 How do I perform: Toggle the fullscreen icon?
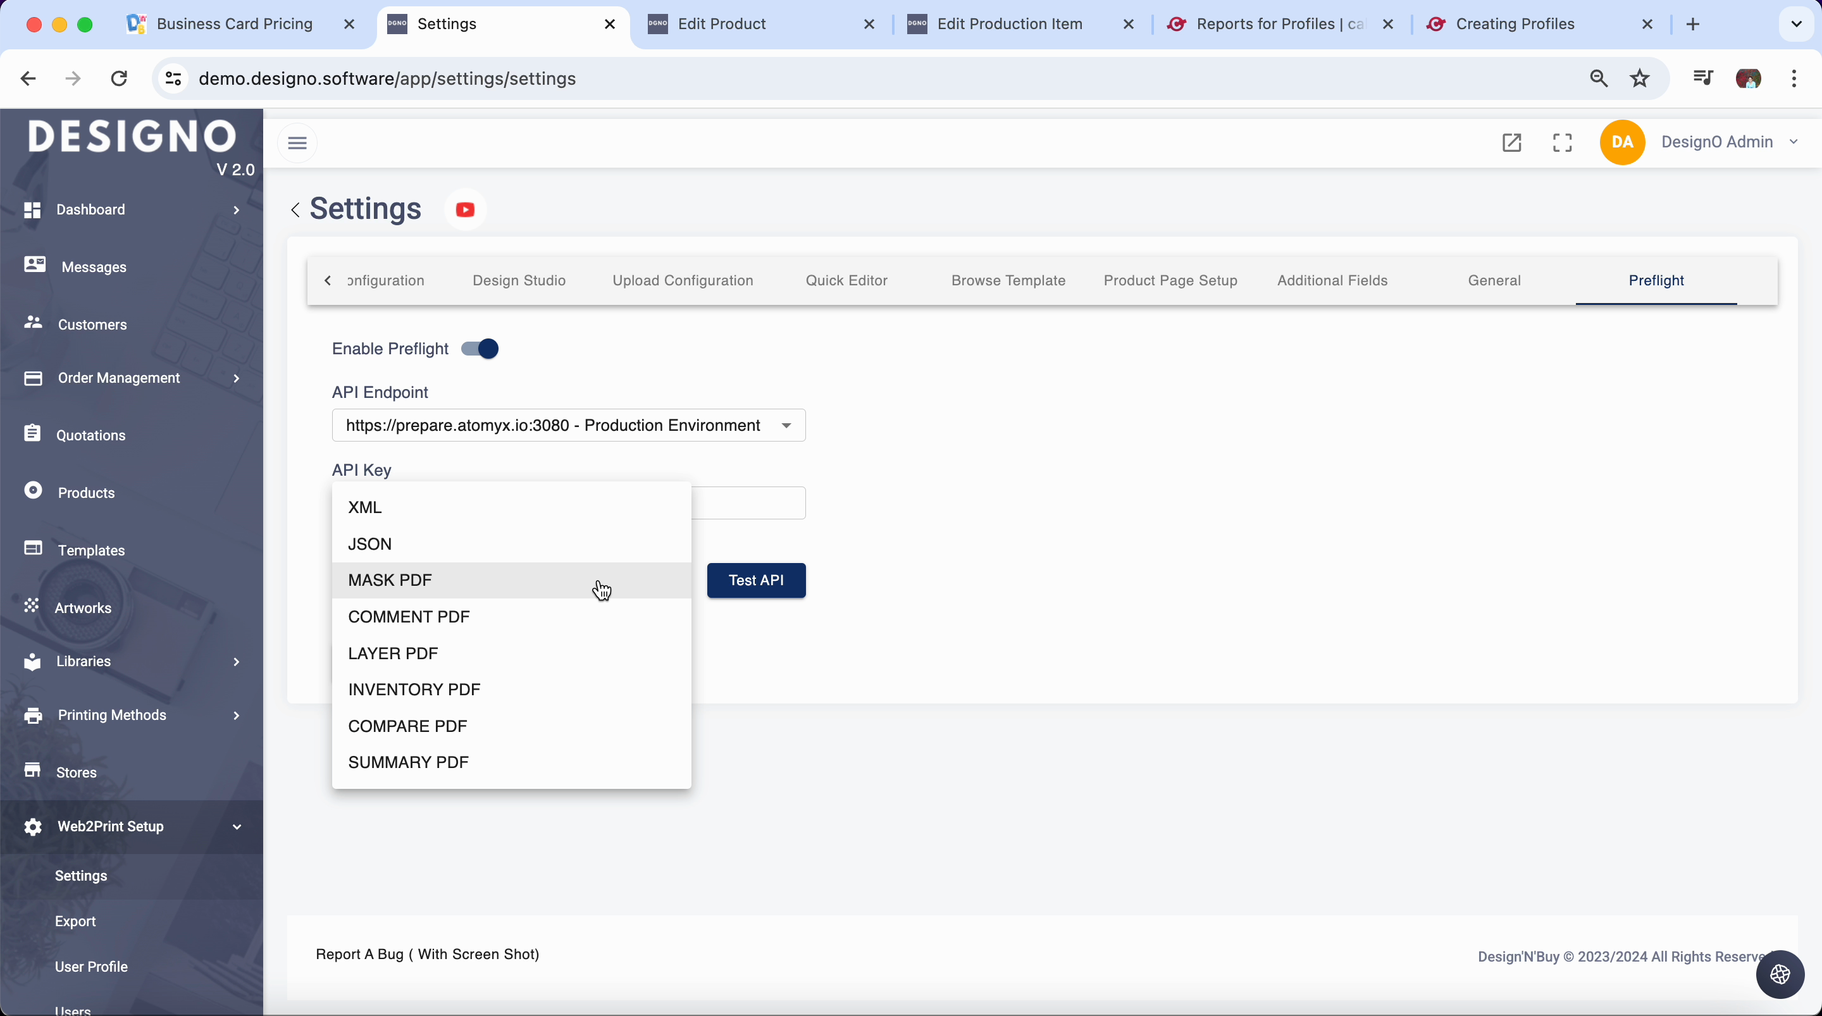1563,142
